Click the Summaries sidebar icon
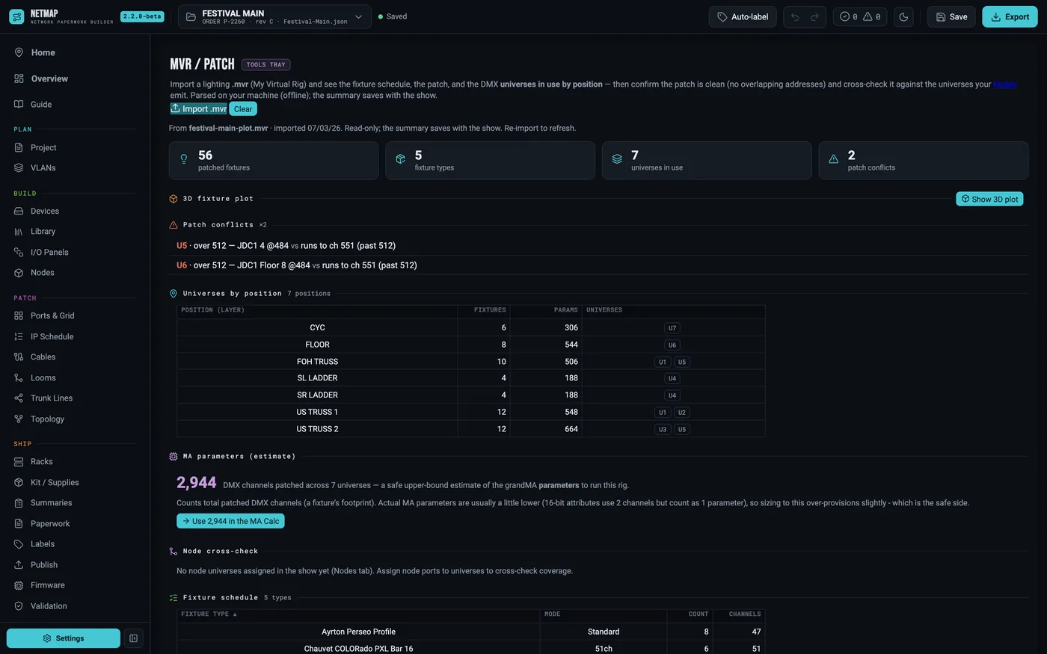Image resolution: width=1047 pixels, height=654 pixels. [x=19, y=502]
